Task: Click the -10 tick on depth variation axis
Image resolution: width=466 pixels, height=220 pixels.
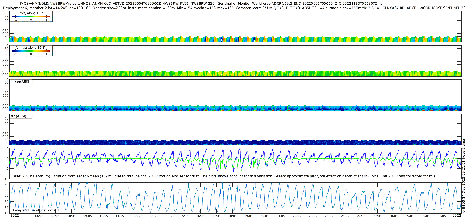Action: [6, 179]
